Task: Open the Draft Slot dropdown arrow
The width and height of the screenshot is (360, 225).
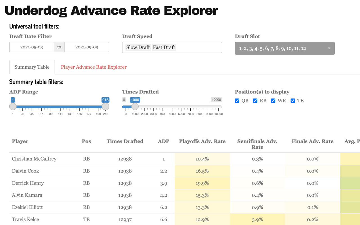Action: (329, 48)
